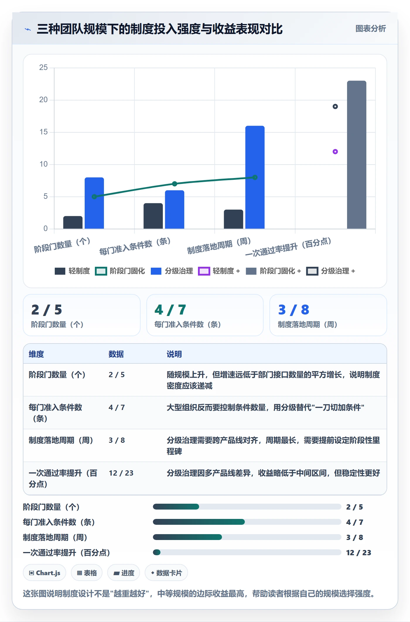The image size is (410, 622).
Task: Click the 维度 table column header
Action: [36, 354]
